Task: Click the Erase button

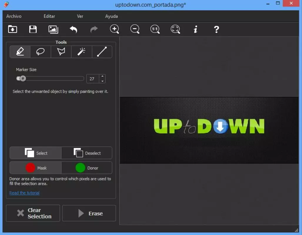Action: (89, 213)
